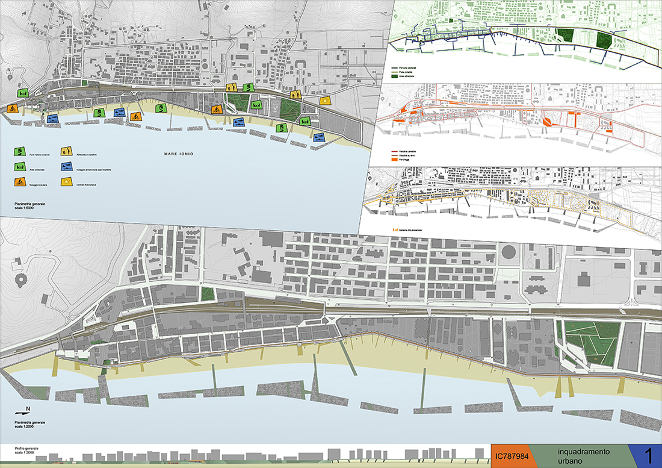Viewport: 662px width, 468px height.
Task: Click the orange bicycle rental legend icon
Action: (x=20, y=181)
